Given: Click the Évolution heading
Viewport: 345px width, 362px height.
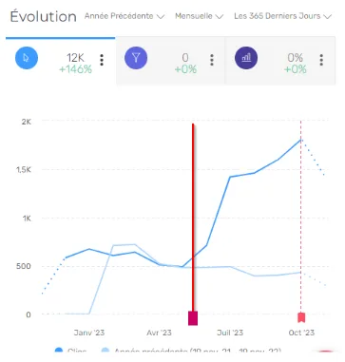Looking at the screenshot, I should (44, 16).
